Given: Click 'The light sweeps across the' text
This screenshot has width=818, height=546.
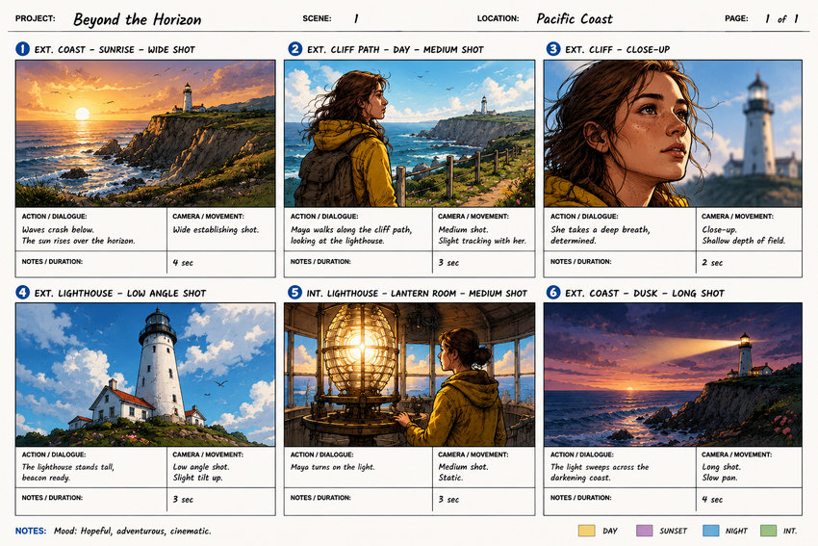Looking at the screenshot, I should pos(600,467).
